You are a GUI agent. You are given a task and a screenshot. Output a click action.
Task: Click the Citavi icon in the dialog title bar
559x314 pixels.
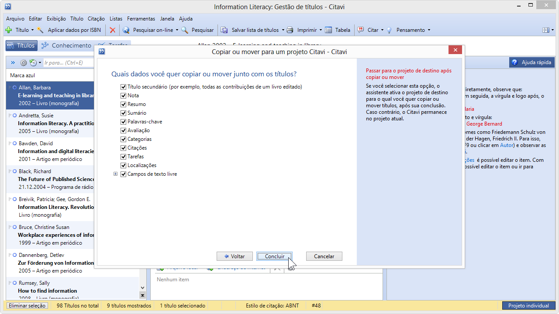coord(102,51)
